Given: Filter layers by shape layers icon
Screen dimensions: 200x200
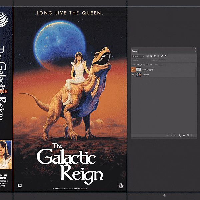Looking at the screenshot, I should tap(158, 56).
